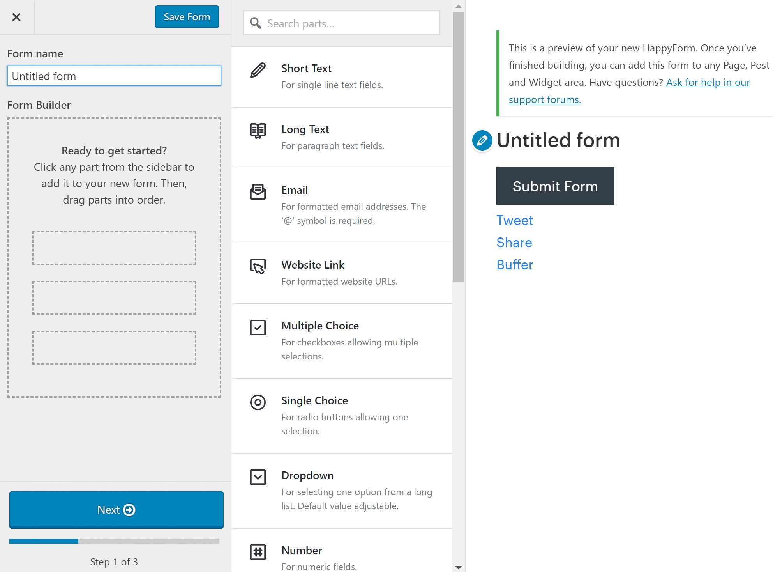The width and height of the screenshot is (773, 572).
Task: Click into the Search parts field
Action: [x=342, y=23]
